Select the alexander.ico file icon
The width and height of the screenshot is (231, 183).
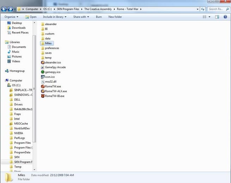43,63
